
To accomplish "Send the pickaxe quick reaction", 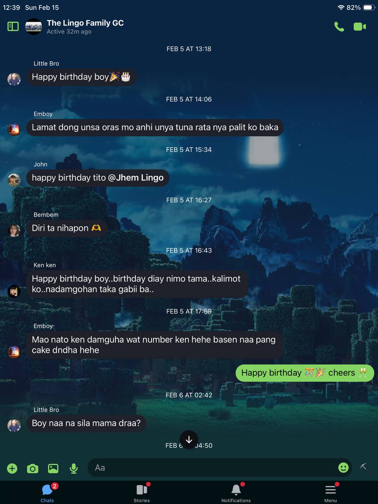I will 365,468.
